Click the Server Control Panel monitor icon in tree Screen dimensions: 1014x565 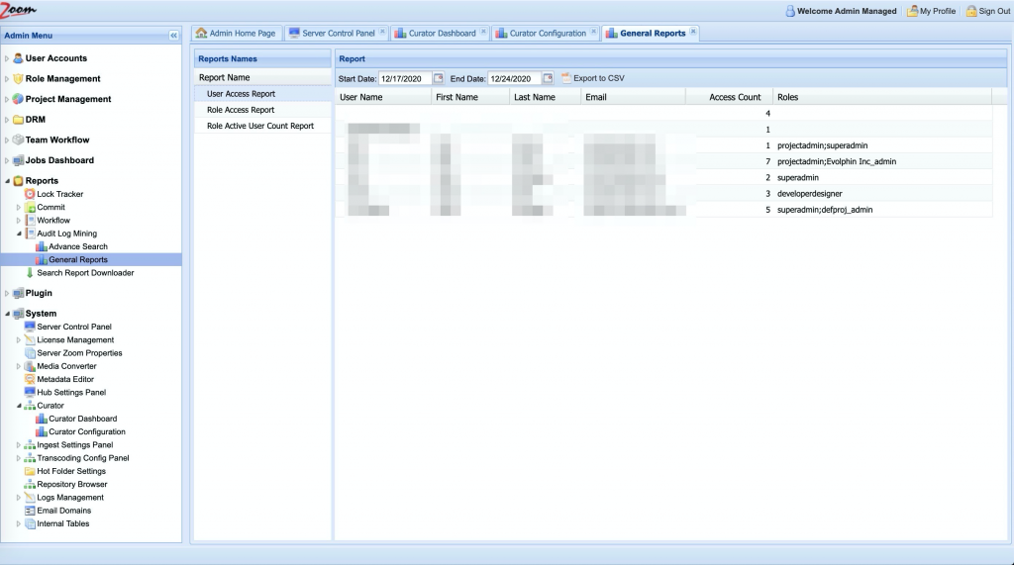click(x=30, y=327)
